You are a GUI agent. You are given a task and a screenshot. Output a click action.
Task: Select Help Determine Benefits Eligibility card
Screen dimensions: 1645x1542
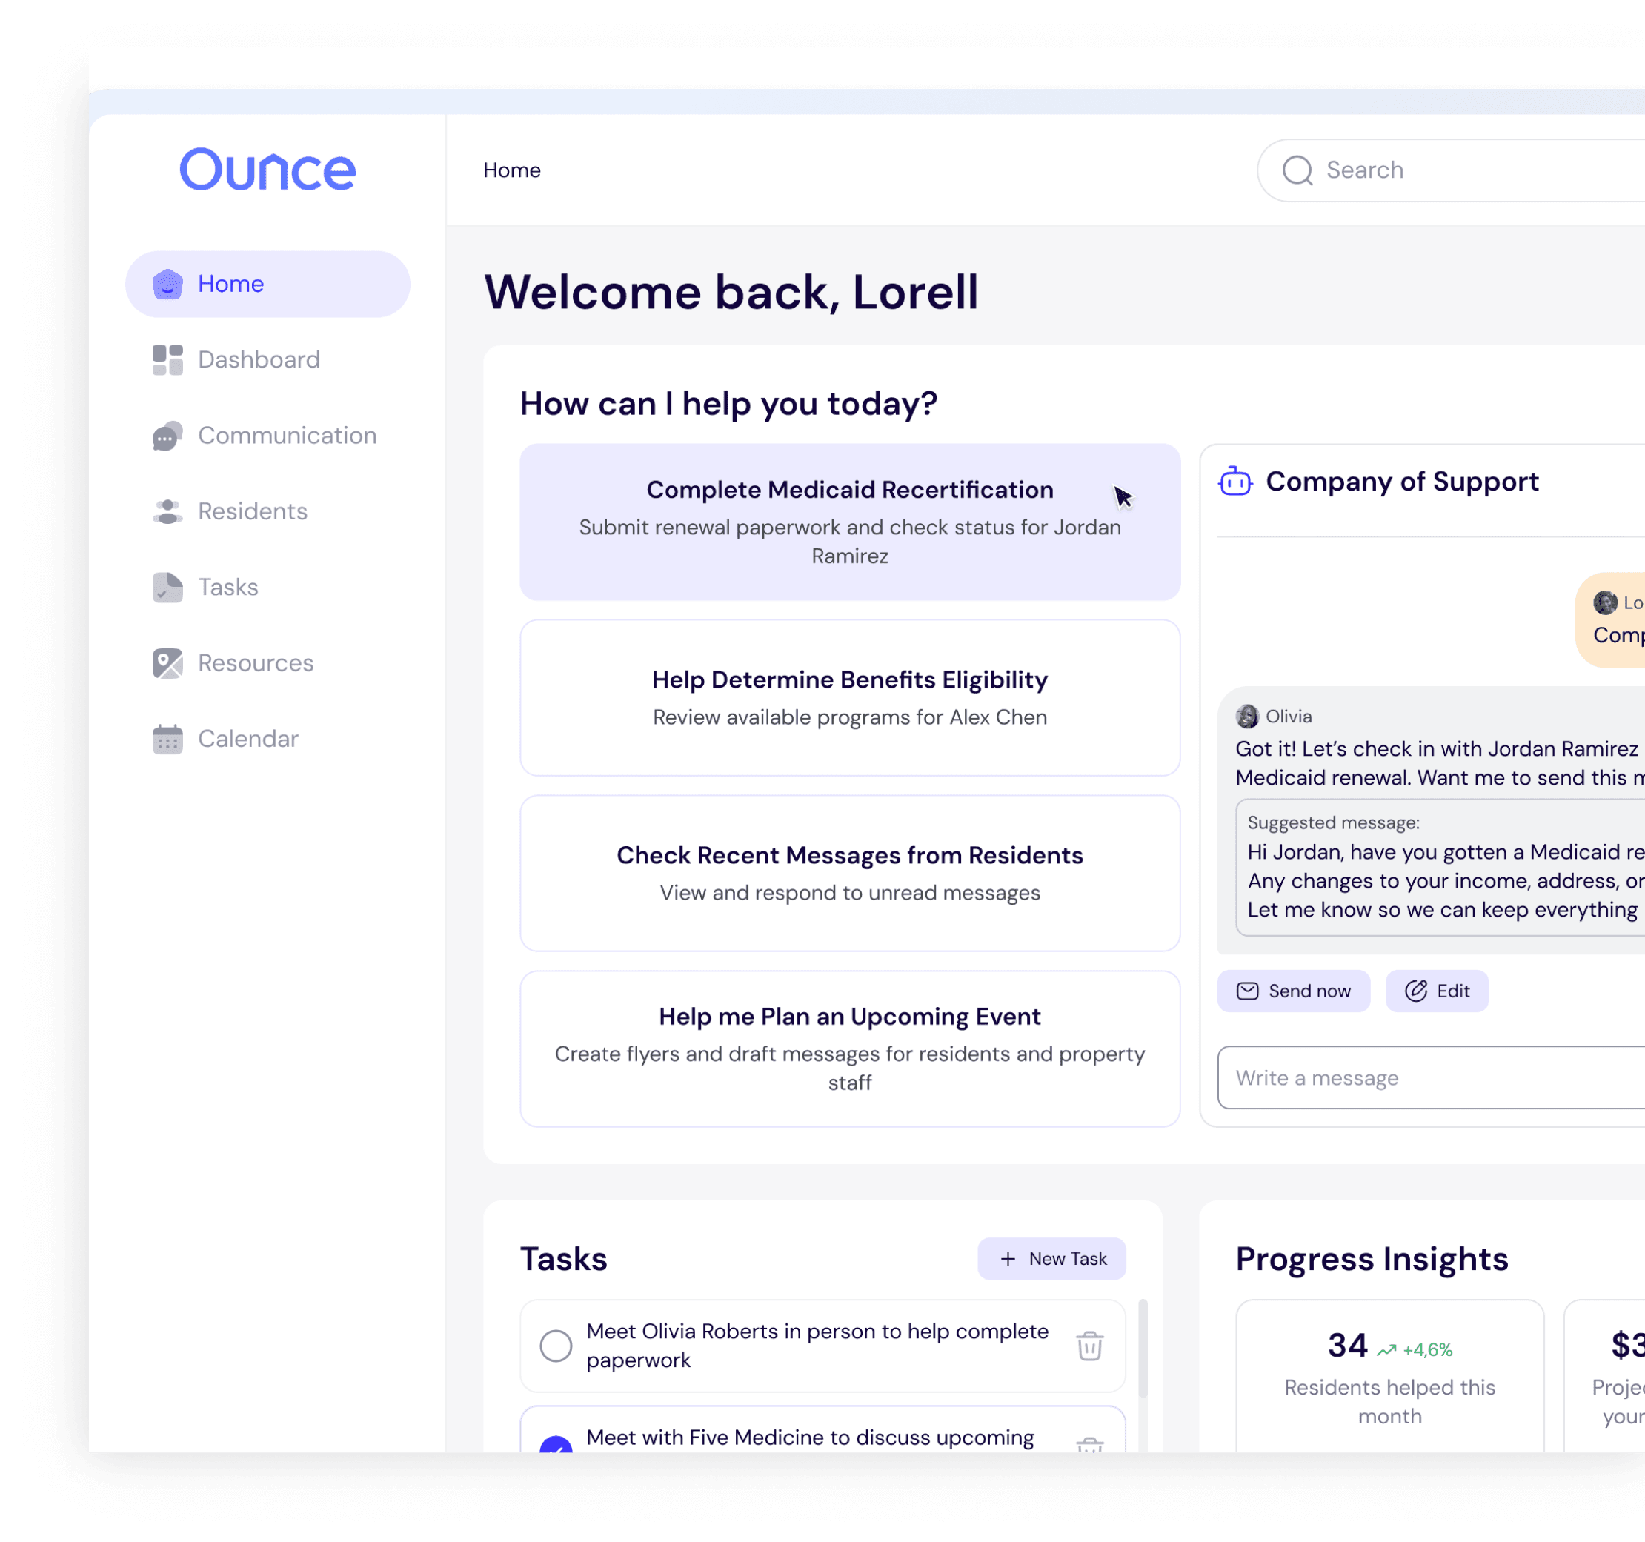click(x=850, y=698)
